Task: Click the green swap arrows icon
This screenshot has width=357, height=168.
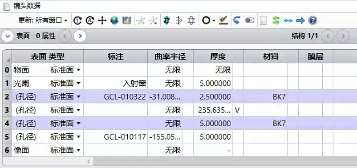Action: coord(276,21)
